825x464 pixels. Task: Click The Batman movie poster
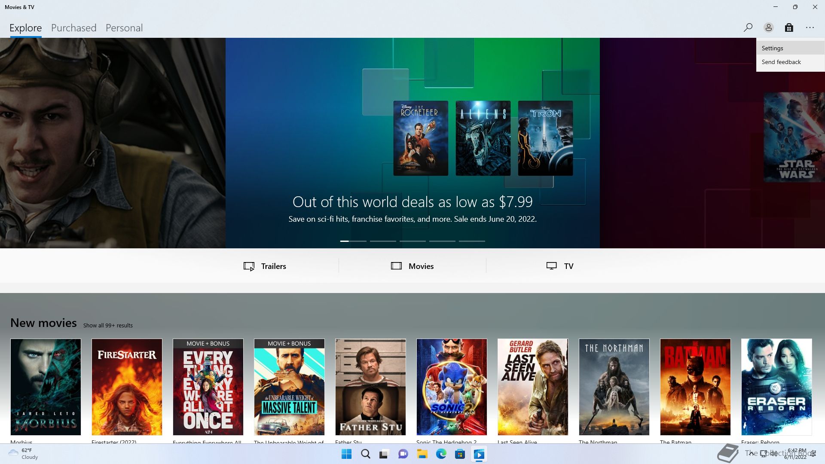(695, 387)
